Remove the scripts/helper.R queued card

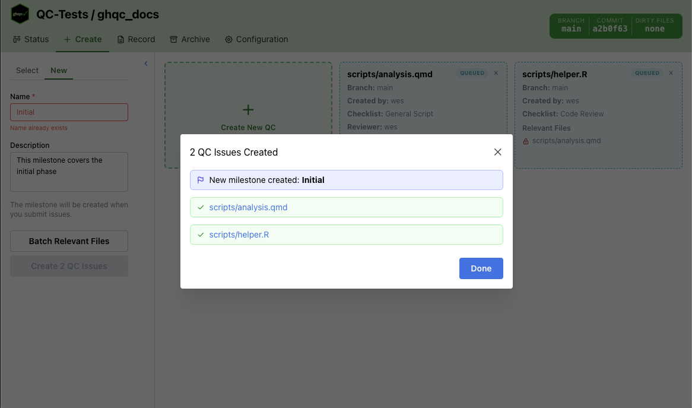click(671, 73)
